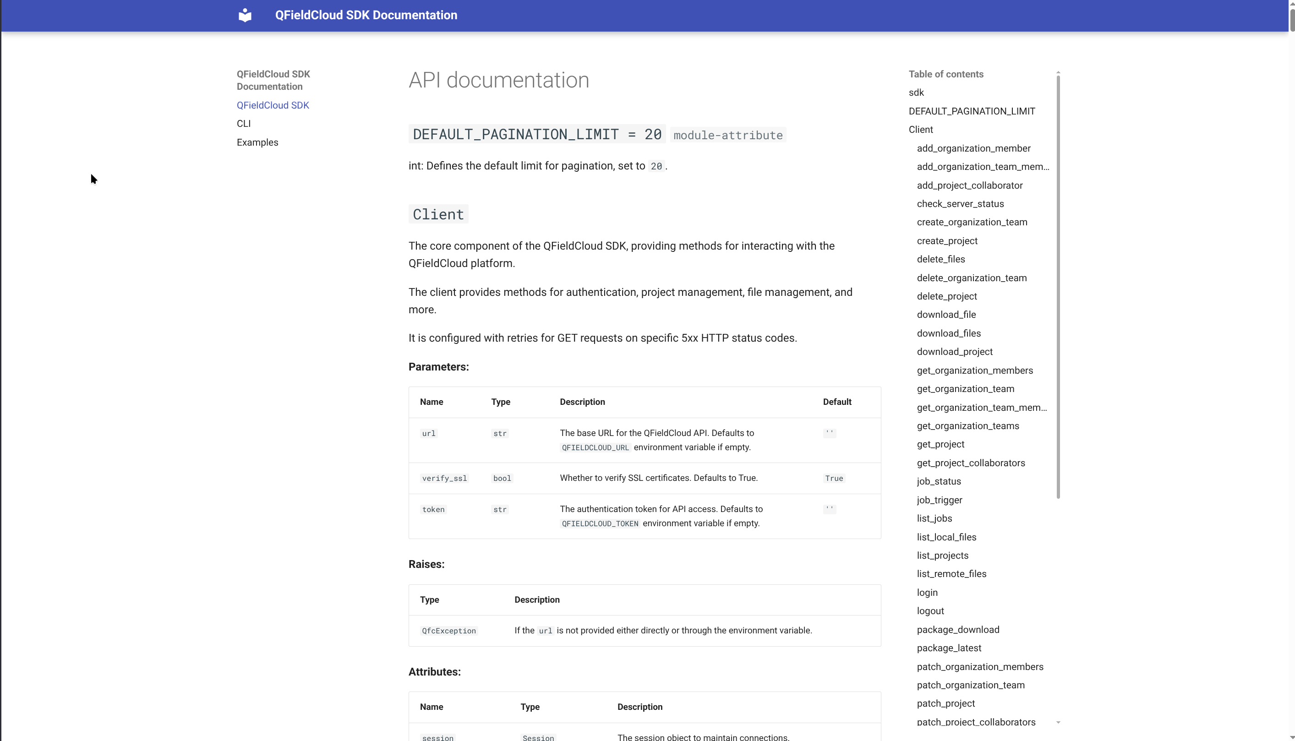This screenshot has height=741, width=1295.
Task: Click table of contents scroll down arrow
Action: 1058,722
